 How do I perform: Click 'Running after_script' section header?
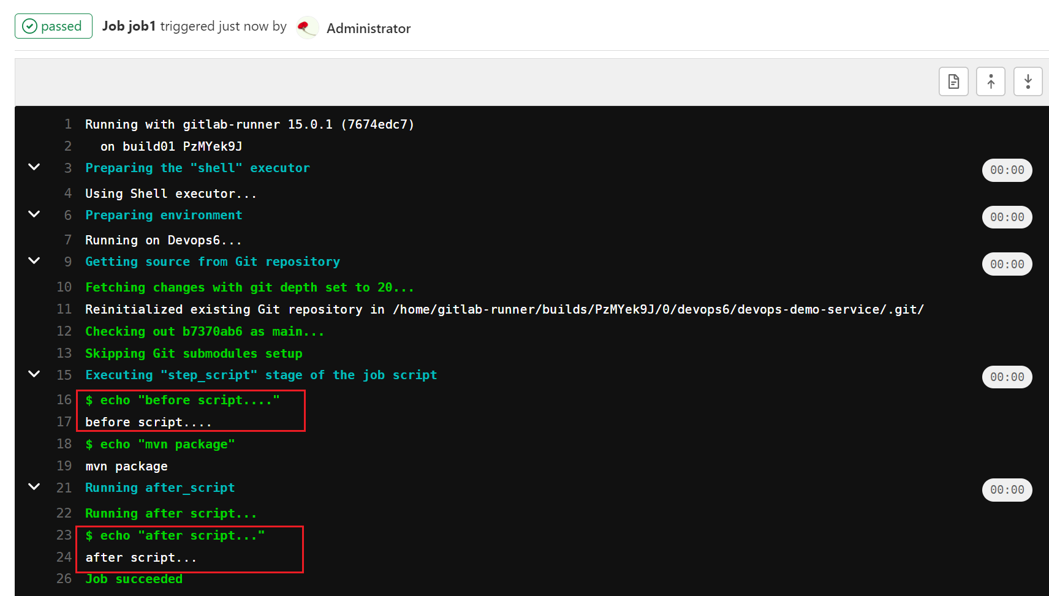click(160, 488)
